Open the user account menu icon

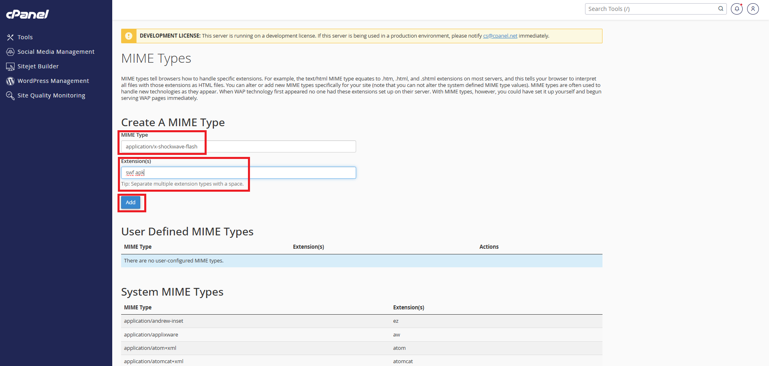[x=753, y=8]
